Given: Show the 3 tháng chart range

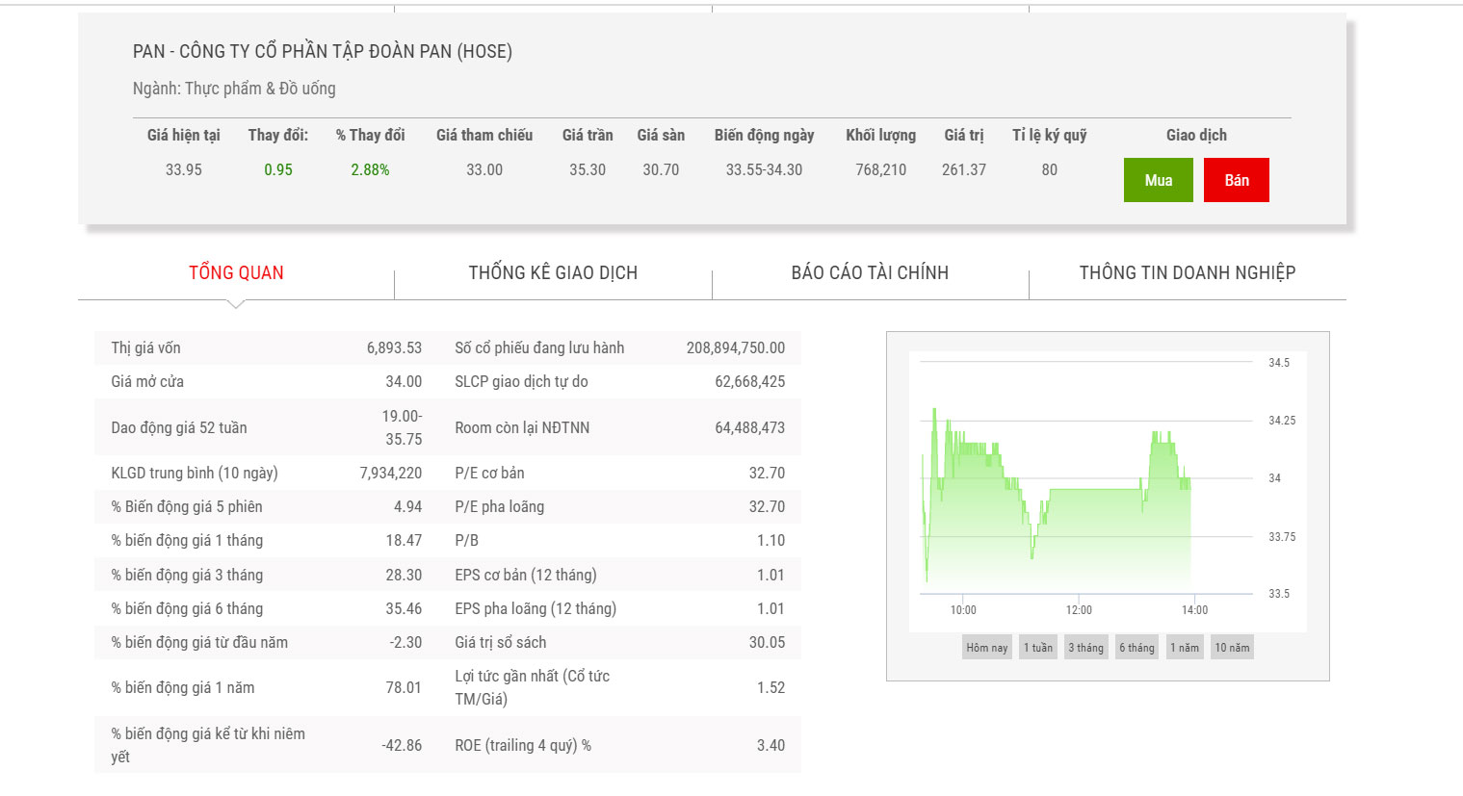Looking at the screenshot, I should coord(1085,648).
